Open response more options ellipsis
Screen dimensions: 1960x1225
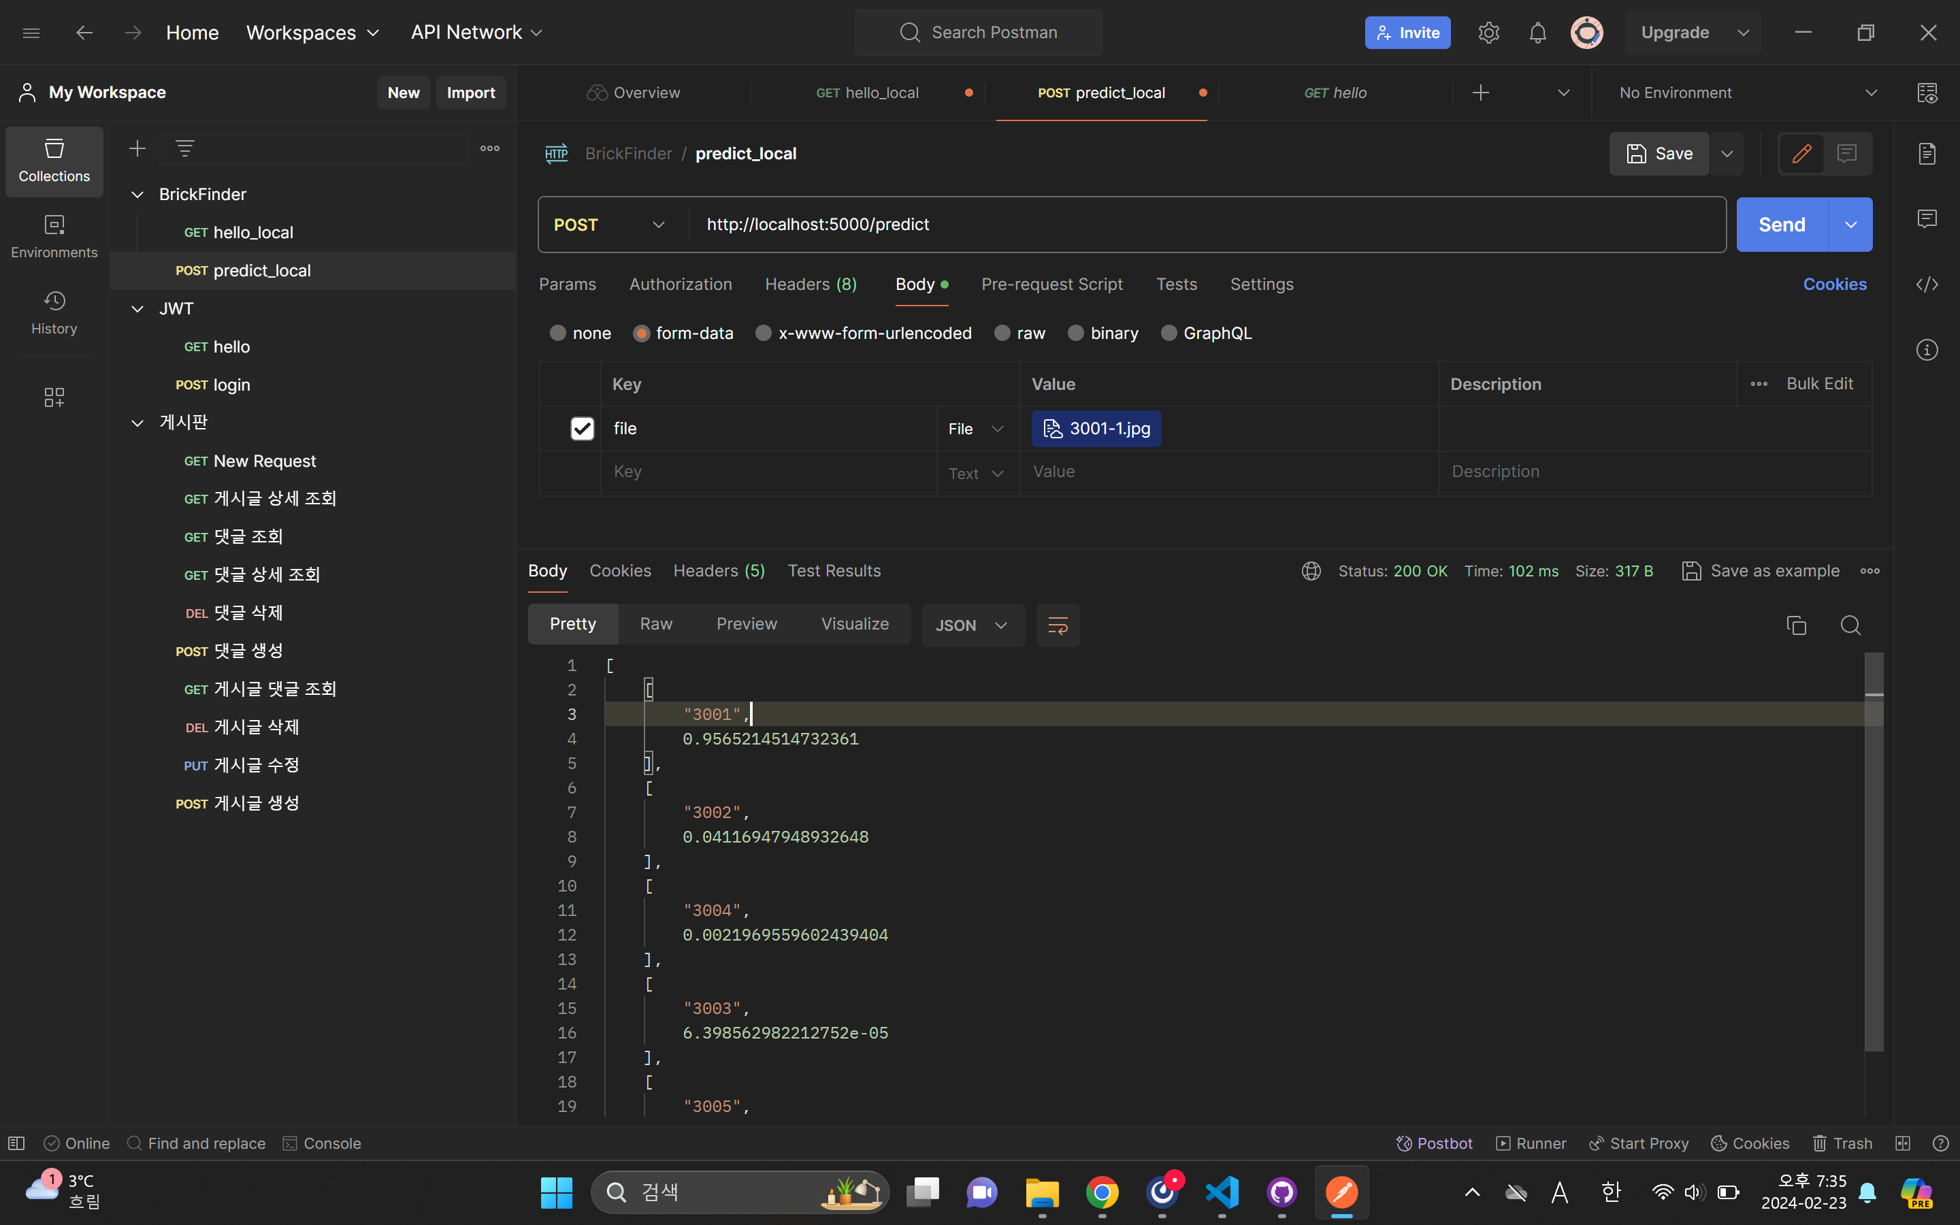(1869, 571)
